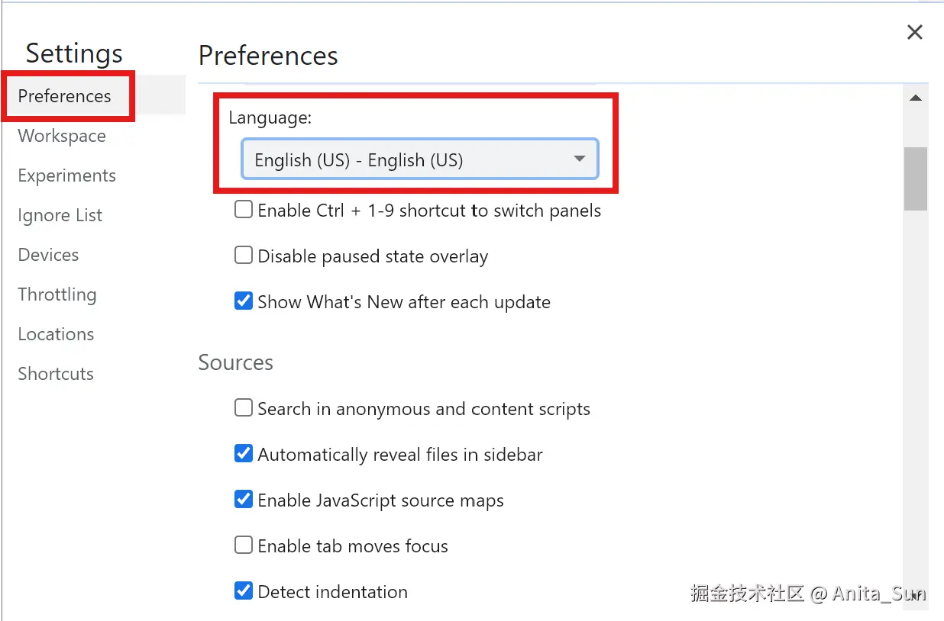Screen dimensions: 944x621
Task: Uncheck Automatically reveal files in sidebar
Action: tap(244, 454)
